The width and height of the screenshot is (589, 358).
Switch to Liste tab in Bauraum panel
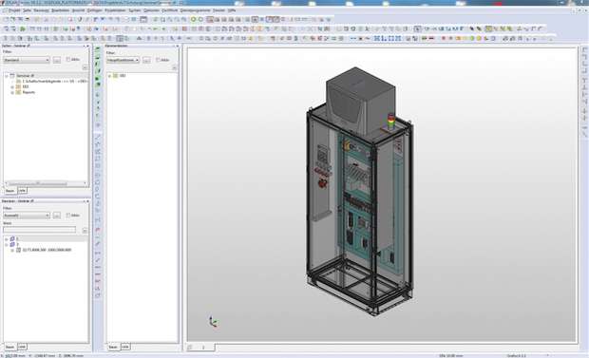point(22,347)
